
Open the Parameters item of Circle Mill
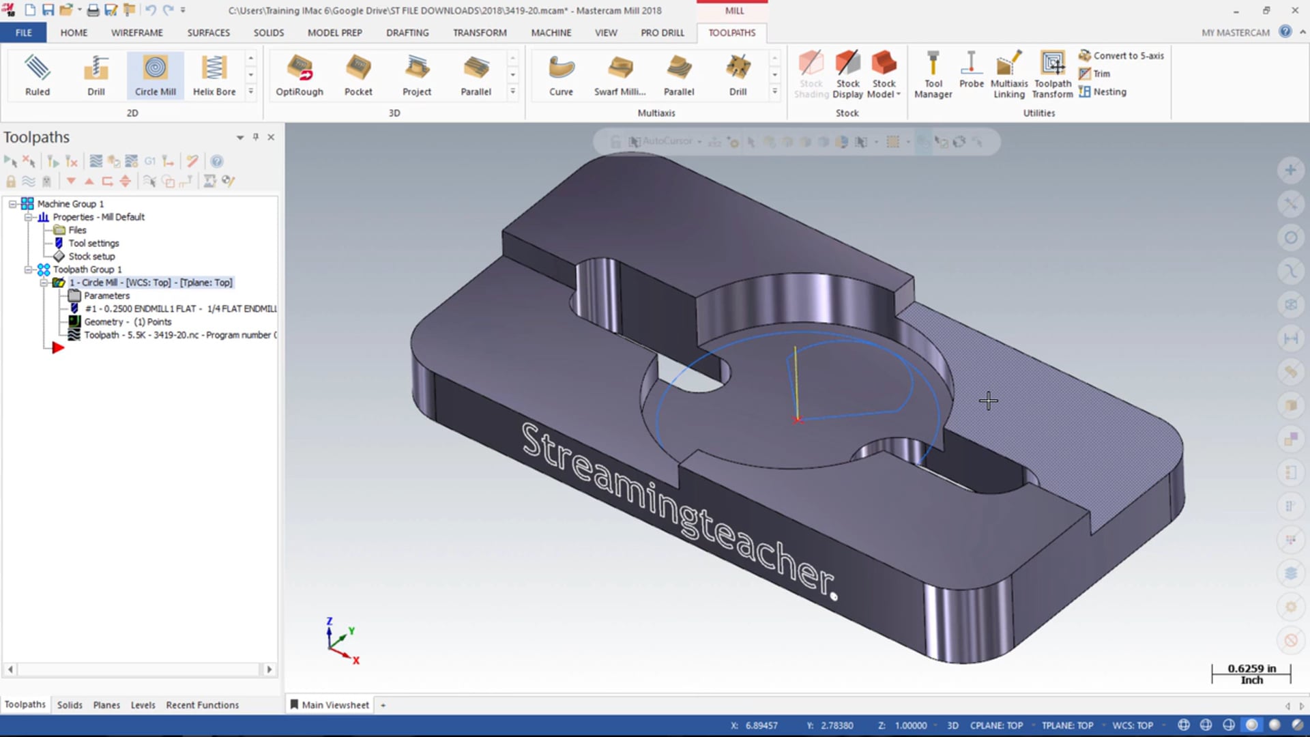[x=106, y=295]
